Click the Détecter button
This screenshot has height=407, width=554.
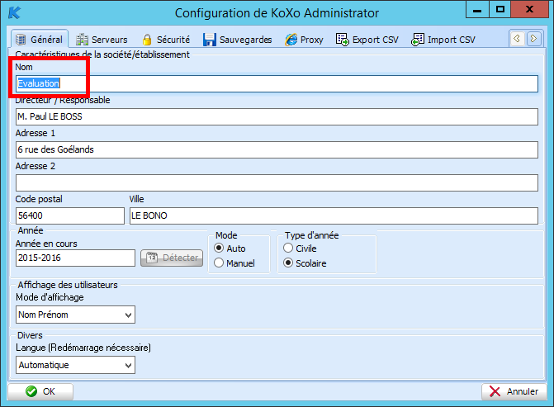click(172, 258)
